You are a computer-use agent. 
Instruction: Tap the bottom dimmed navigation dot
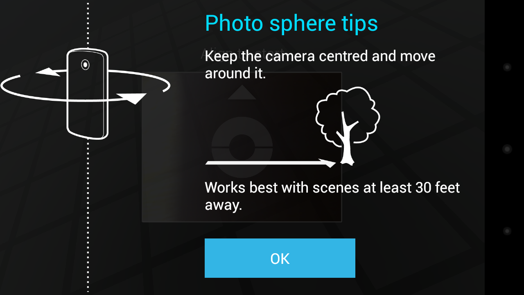click(x=507, y=231)
